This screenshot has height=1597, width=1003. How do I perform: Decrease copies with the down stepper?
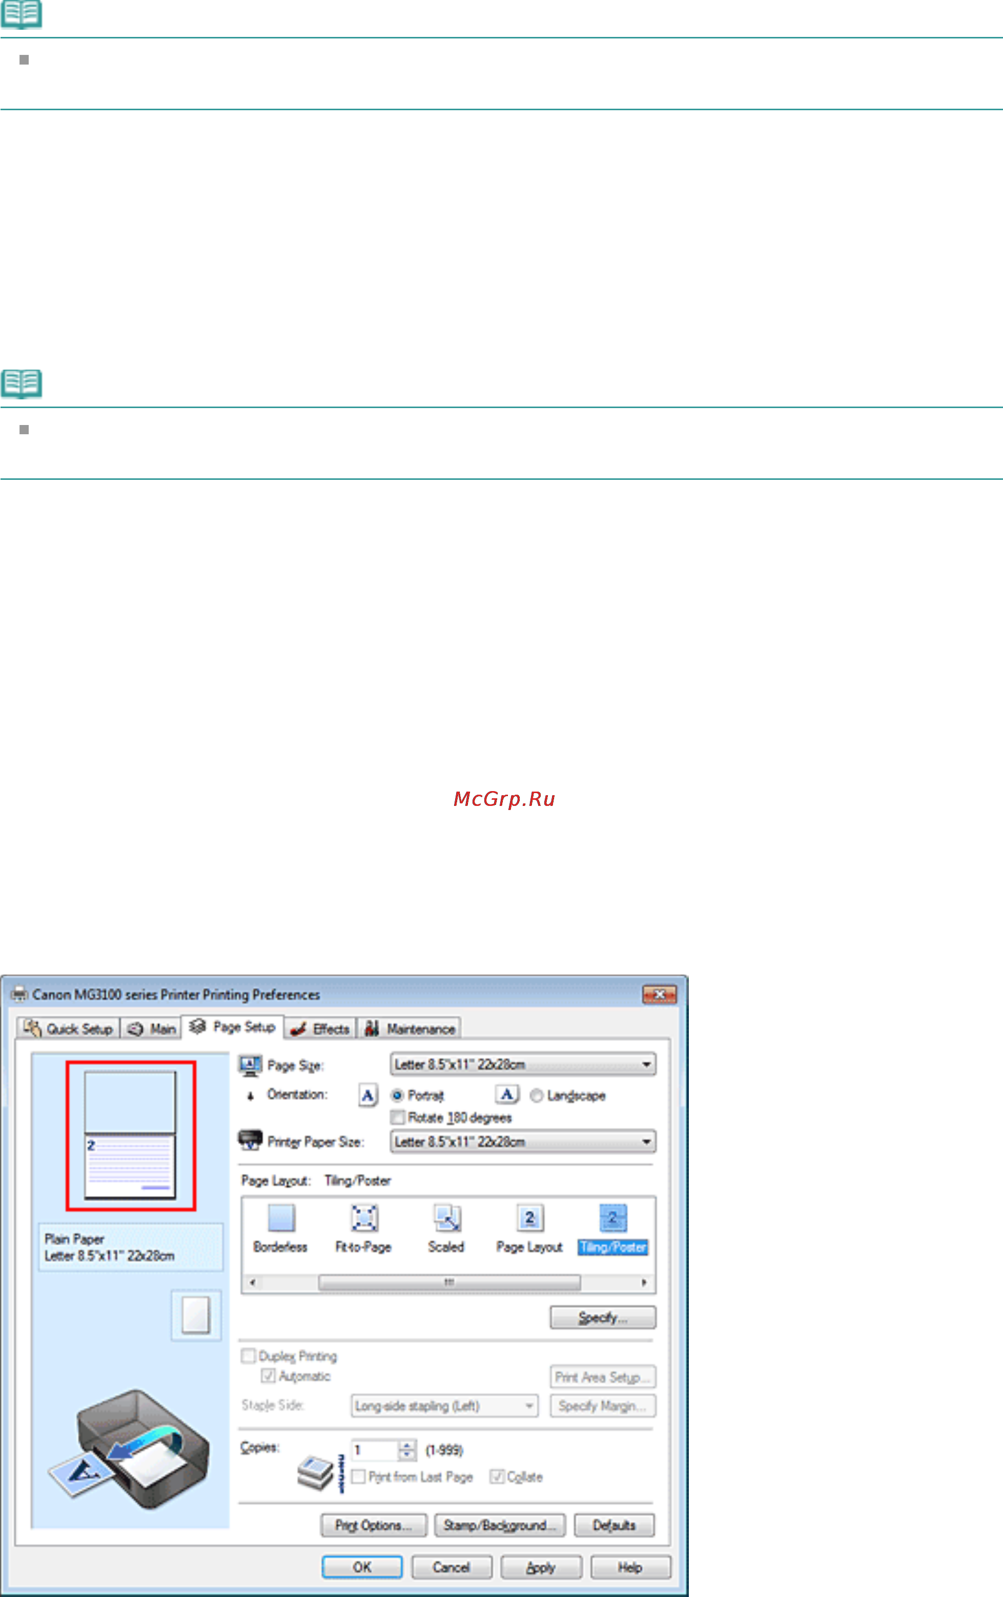click(x=407, y=1456)
